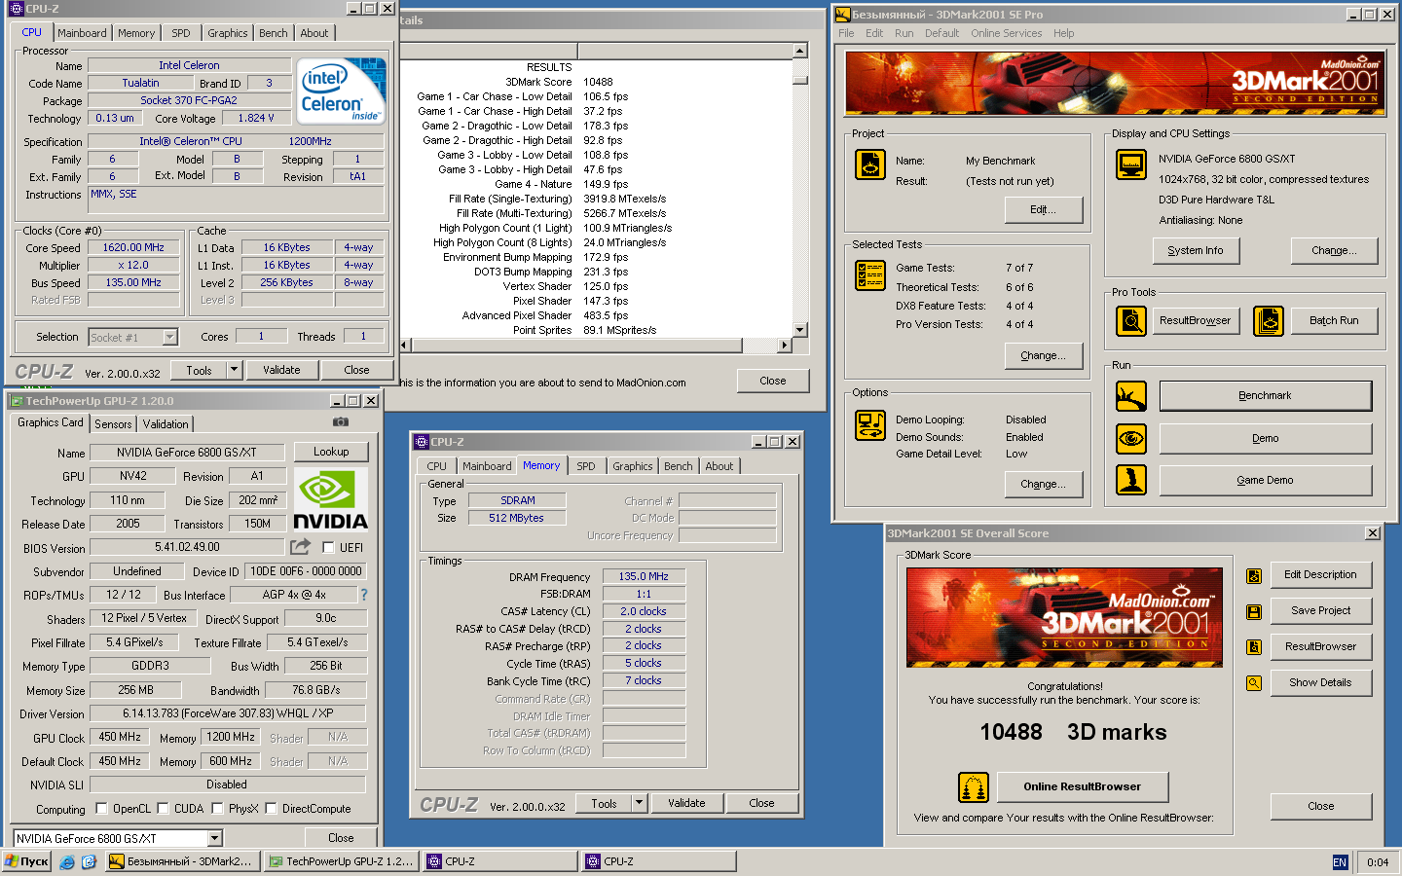Take GPU-Z screenshot with camera icon

tap(340, 421)
